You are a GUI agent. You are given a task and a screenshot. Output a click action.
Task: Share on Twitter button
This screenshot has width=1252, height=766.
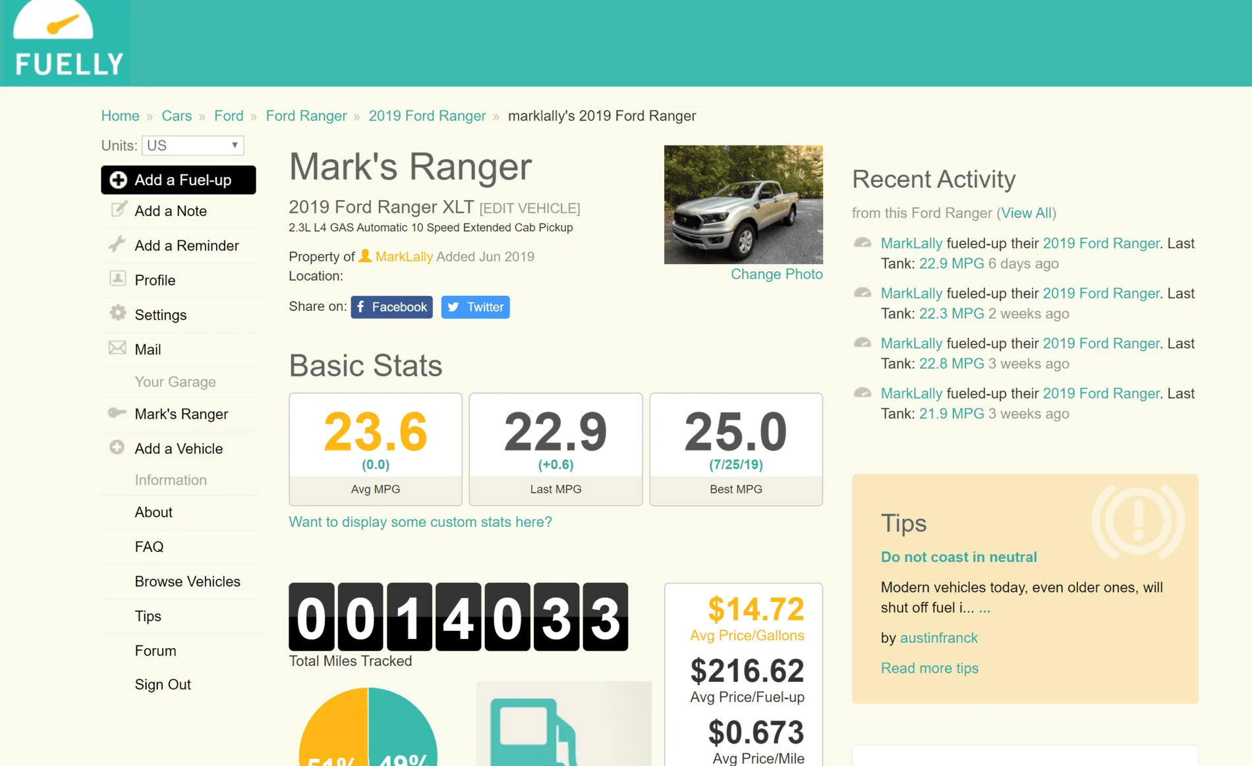coord(475,307)
